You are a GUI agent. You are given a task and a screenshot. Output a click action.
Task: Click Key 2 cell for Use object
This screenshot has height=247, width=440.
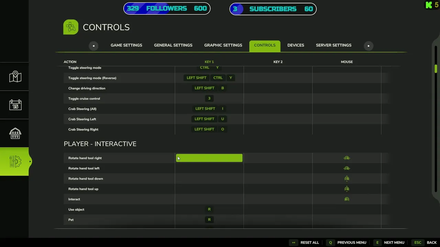[x=278, y=209]
